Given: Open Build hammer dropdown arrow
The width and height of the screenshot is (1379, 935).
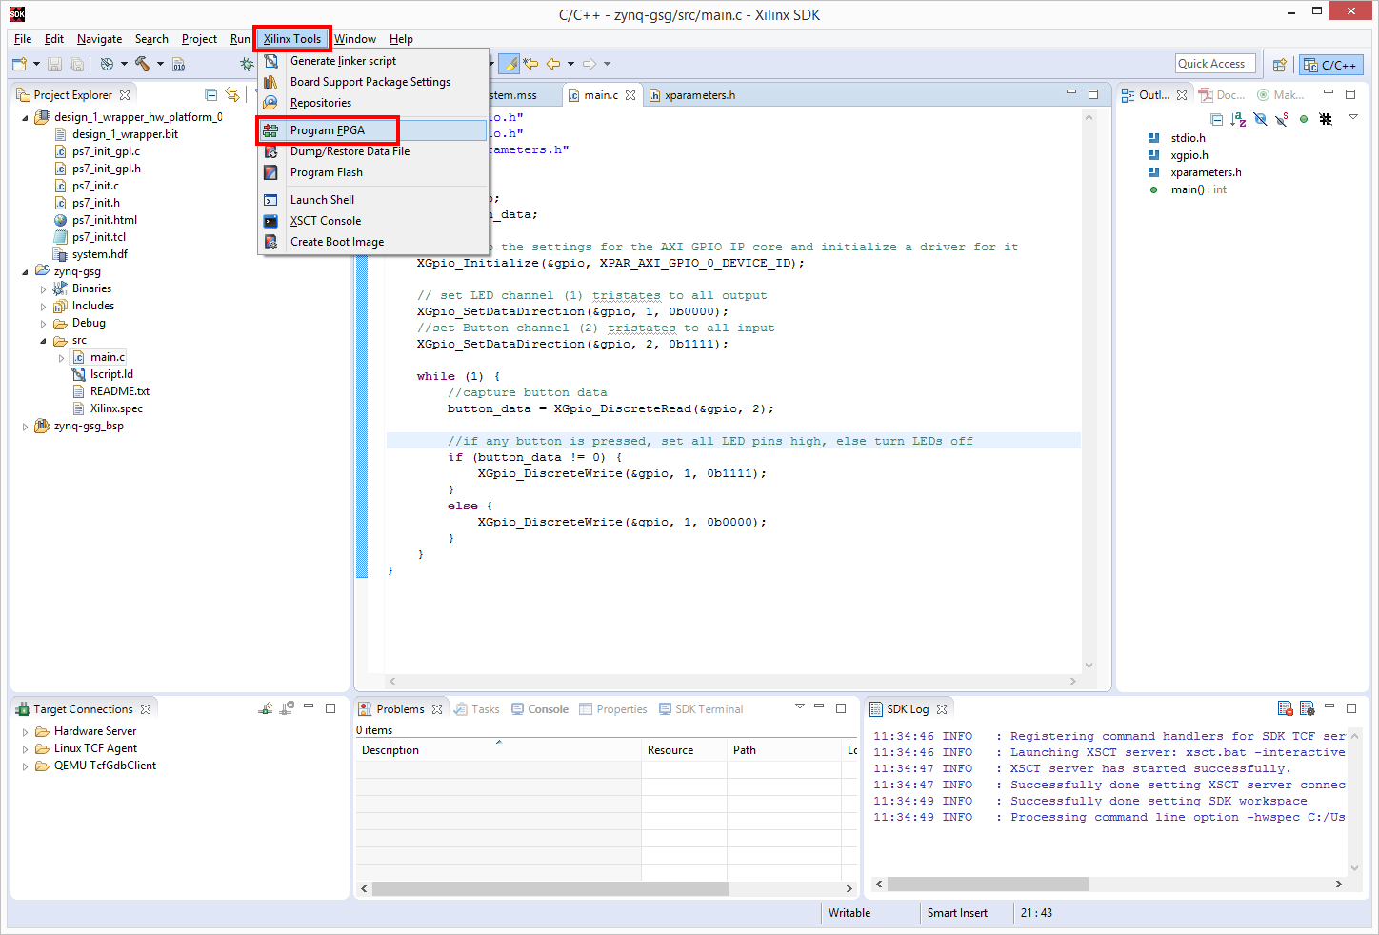Looking at the screenshot, I should click(160, 64).
